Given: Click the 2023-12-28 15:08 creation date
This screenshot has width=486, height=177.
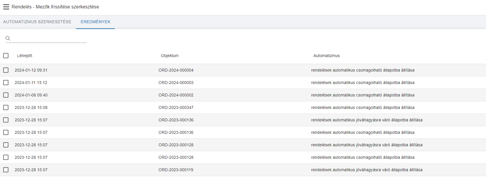Looking at the screenshot, I should pyautogui.click(x=31, y=107).
